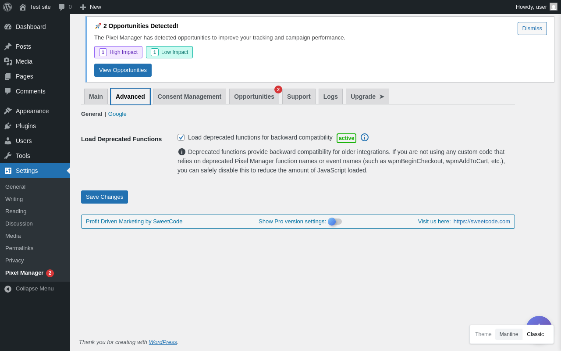Viewport: 561px width, 351px height.
Task: Open the Tools sidebar menu
Action: [x=23, y=156]
